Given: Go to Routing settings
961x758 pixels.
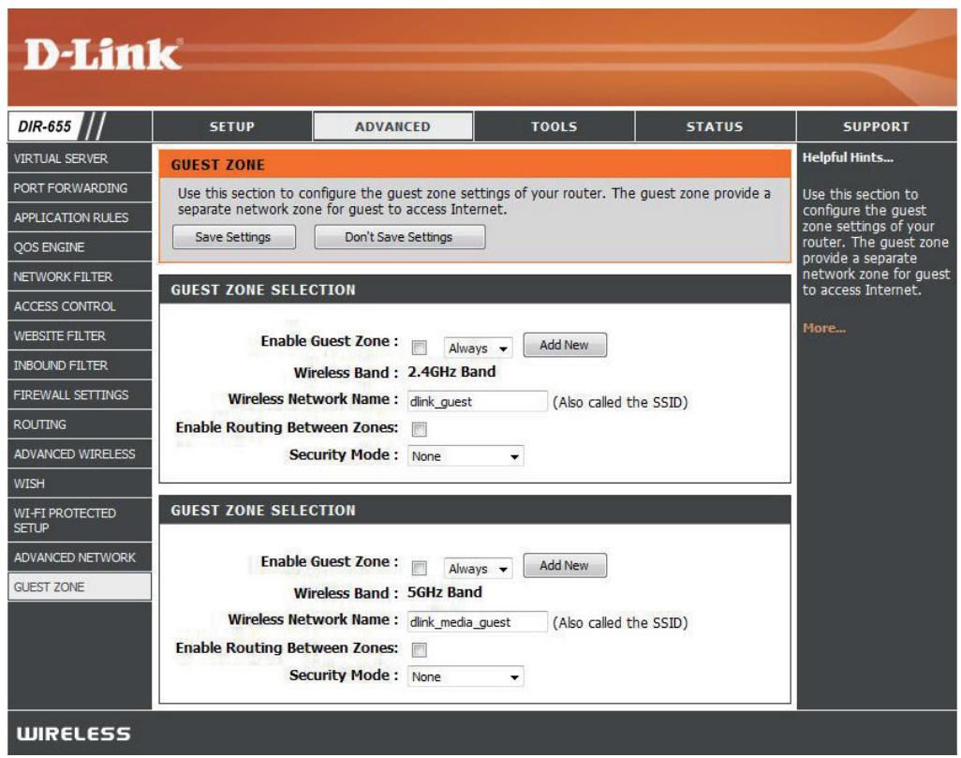Looking at the screenshot, I should (x=79, y=424).
